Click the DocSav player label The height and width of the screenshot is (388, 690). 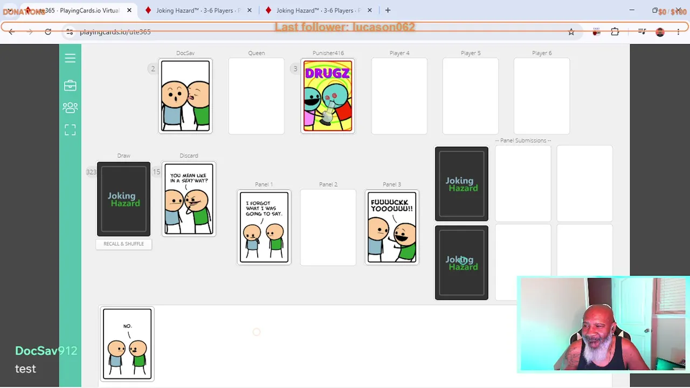click(x=185, y=53)
